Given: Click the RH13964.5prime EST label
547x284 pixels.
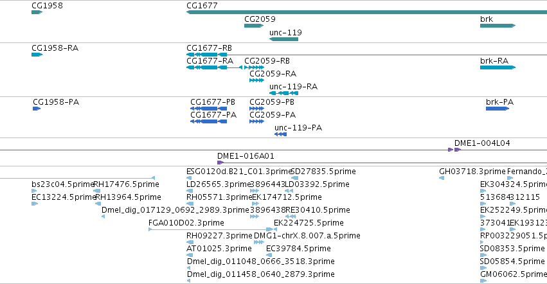Looking at the screenshot, I should tap(128, 197).
